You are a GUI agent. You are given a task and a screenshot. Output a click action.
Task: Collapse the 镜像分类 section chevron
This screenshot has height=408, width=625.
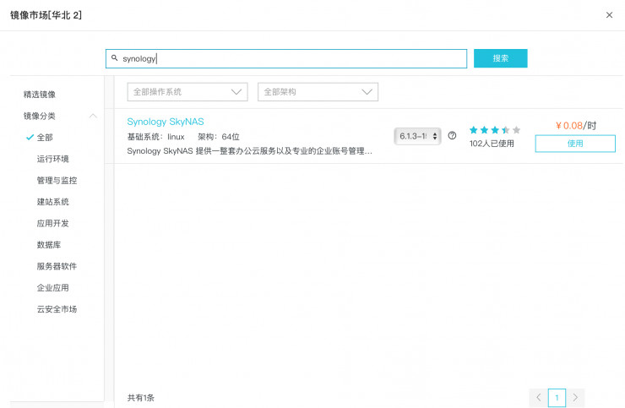pos(93,116)
